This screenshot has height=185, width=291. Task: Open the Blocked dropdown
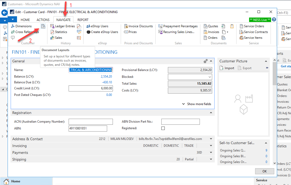tap(210, 77)
